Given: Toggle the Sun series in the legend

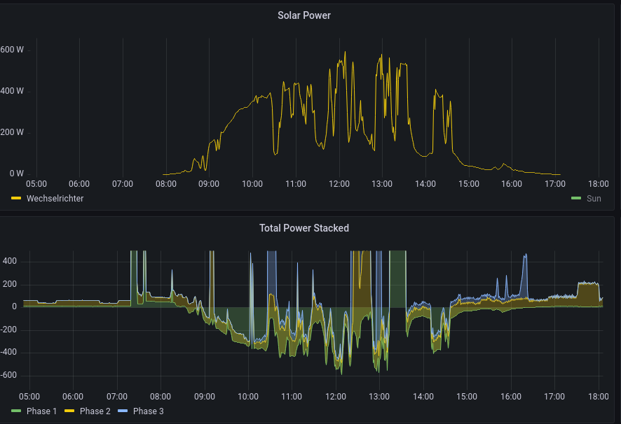Looking at the screenshot, I should click(594, 199).
